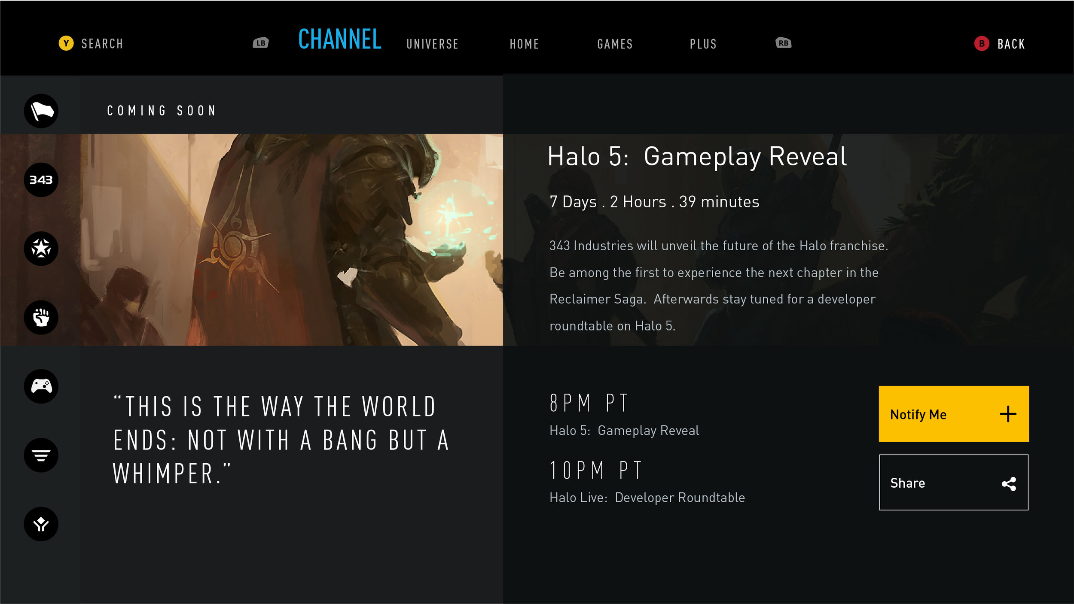Click the yellow Y button icon
This screenshot has height=604, width=1074.
66,43
